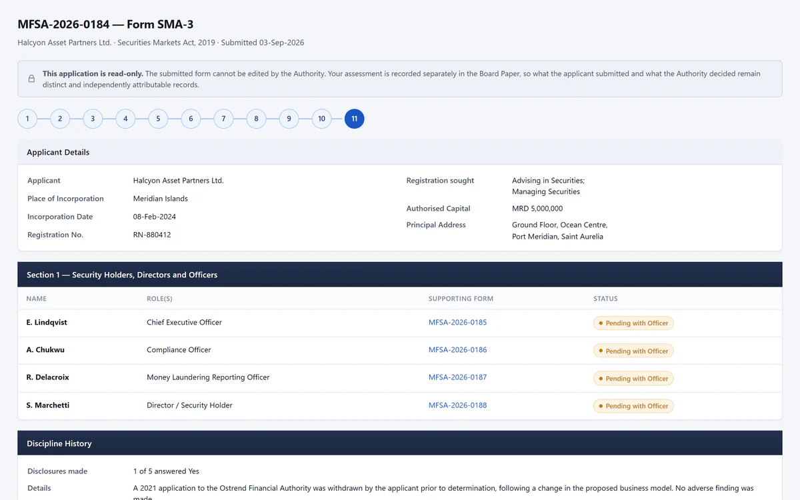Screen dimensions: 800x500
Task: Click the registration number RN-880412
Action: click(152, 235)
